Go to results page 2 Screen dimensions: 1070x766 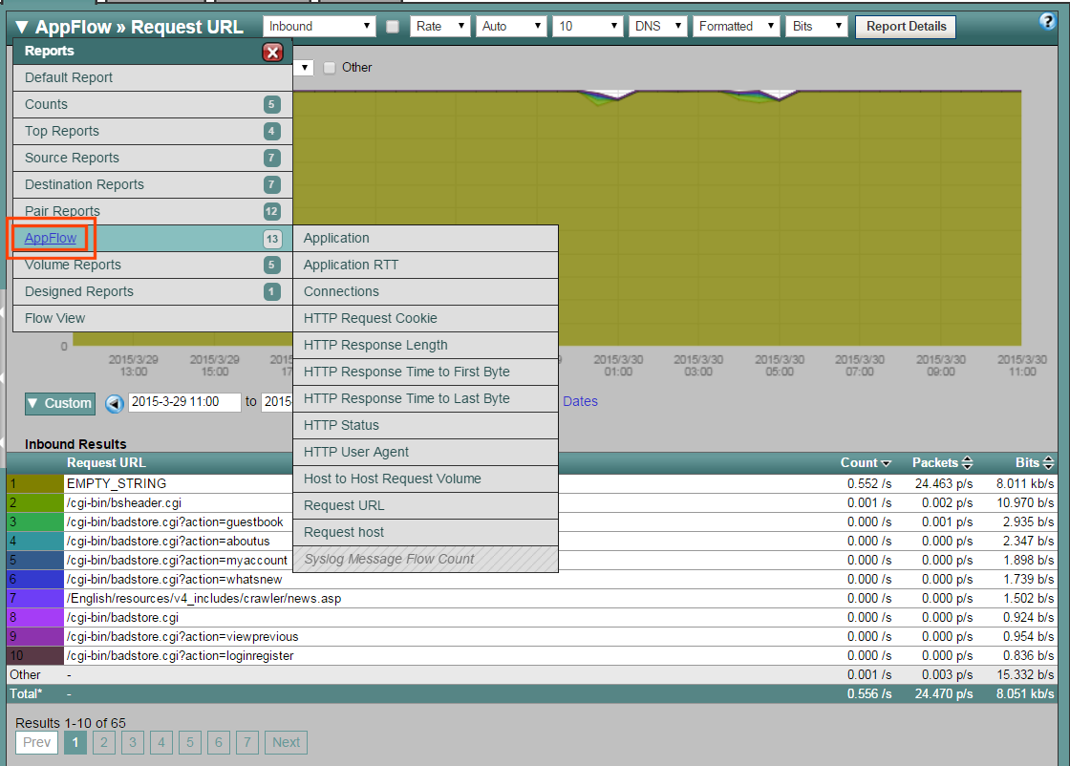click(103, 742)
